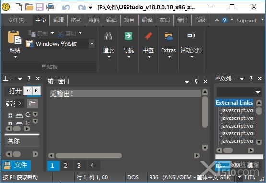Pin the 输出窗口 output panel
266x183 pixels.
coord(197,81)
